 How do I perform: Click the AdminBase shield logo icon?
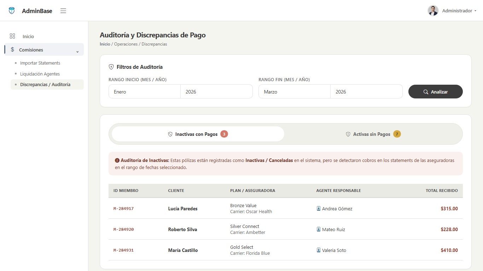pyautogui.click(x=12, y=11)
